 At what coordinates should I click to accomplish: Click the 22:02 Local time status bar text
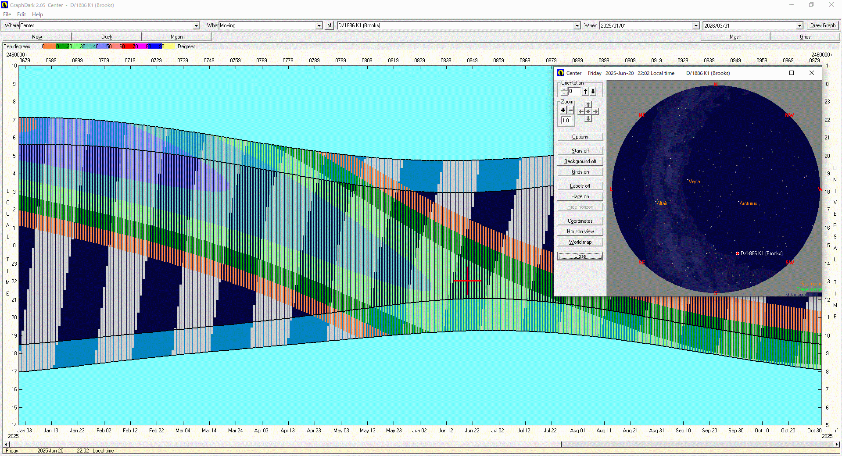(95, 451)
